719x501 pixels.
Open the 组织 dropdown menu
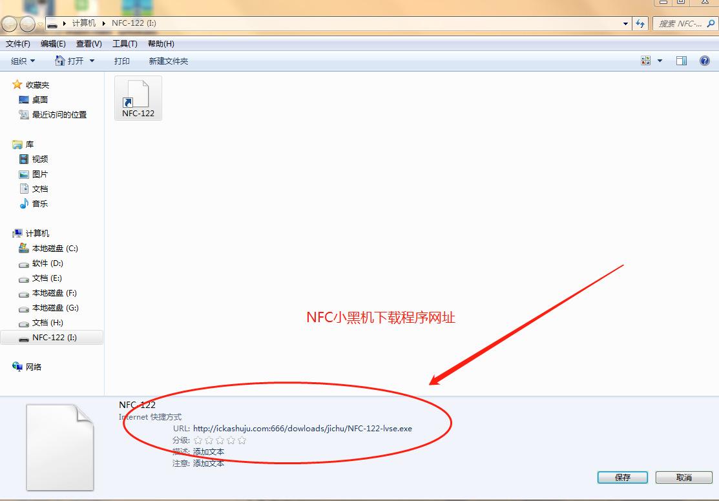click(23, 61)
